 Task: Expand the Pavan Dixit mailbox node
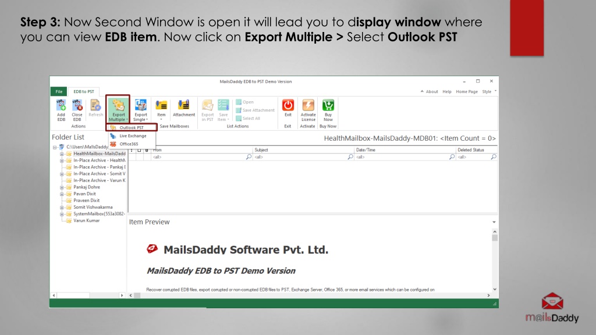(62, 194)
